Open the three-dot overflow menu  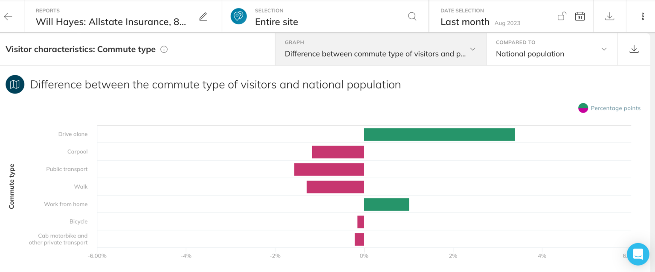643,16
